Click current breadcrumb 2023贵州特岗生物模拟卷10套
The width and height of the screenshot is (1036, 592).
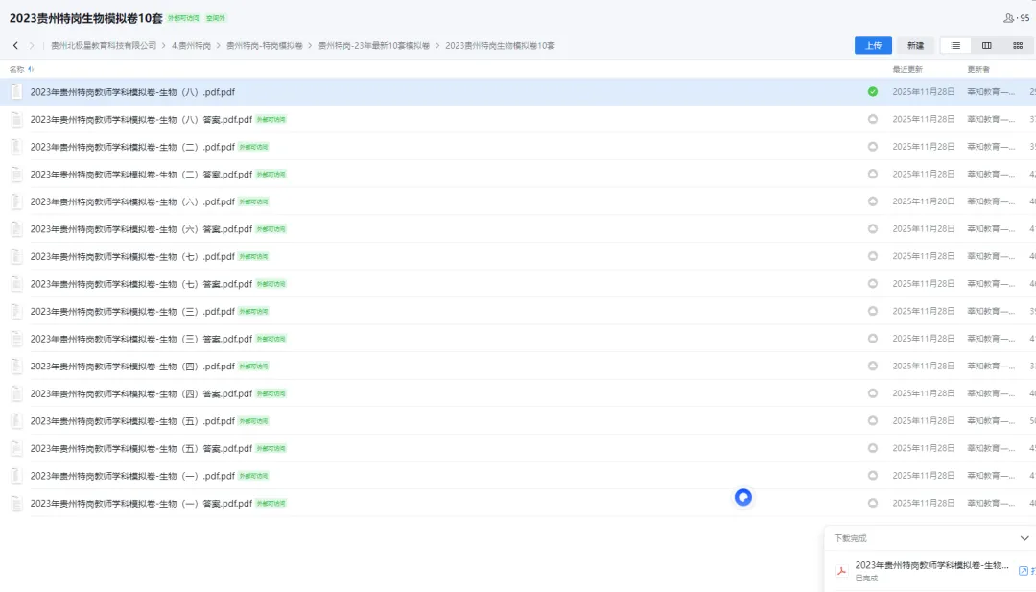[500, 46]
